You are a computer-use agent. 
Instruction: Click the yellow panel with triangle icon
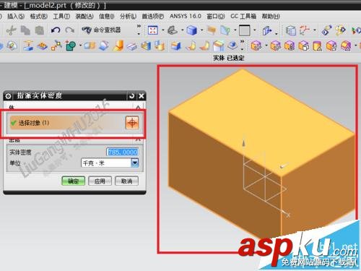[318, 46]
